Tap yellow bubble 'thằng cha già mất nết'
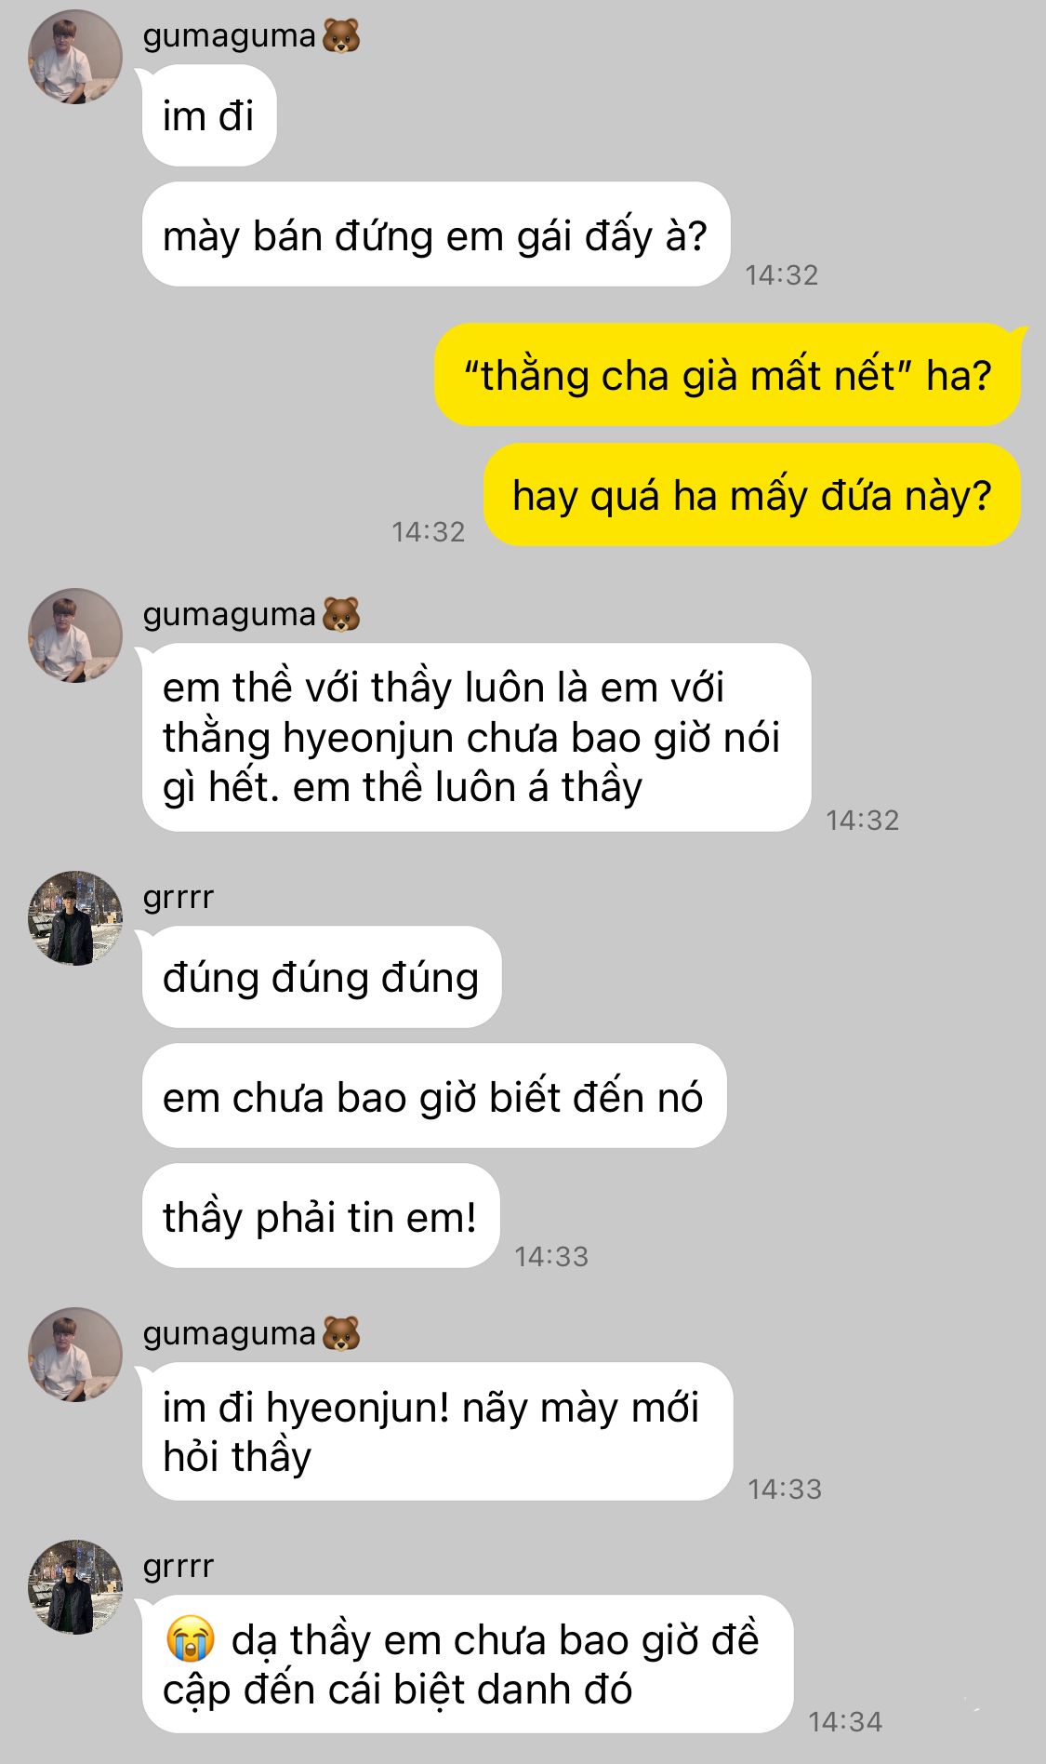This screenshot has height=1764, width=1046. tap(727, 375)
